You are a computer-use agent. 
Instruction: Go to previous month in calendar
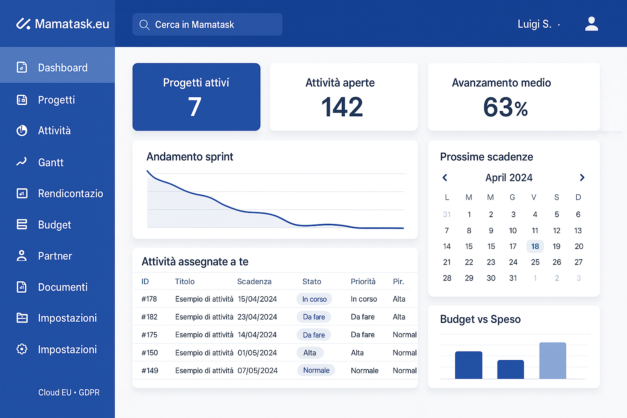point(445,178)
